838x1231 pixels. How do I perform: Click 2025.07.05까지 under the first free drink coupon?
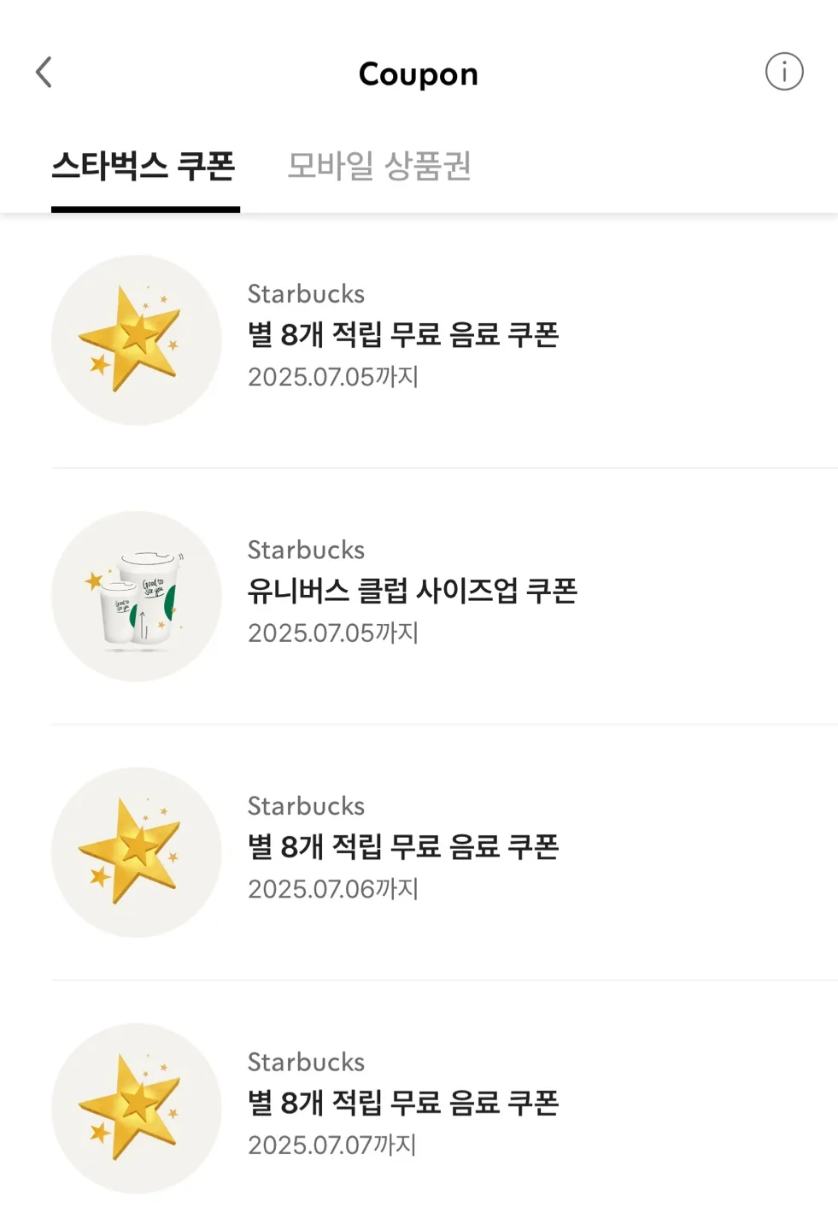tap(333, 376)
